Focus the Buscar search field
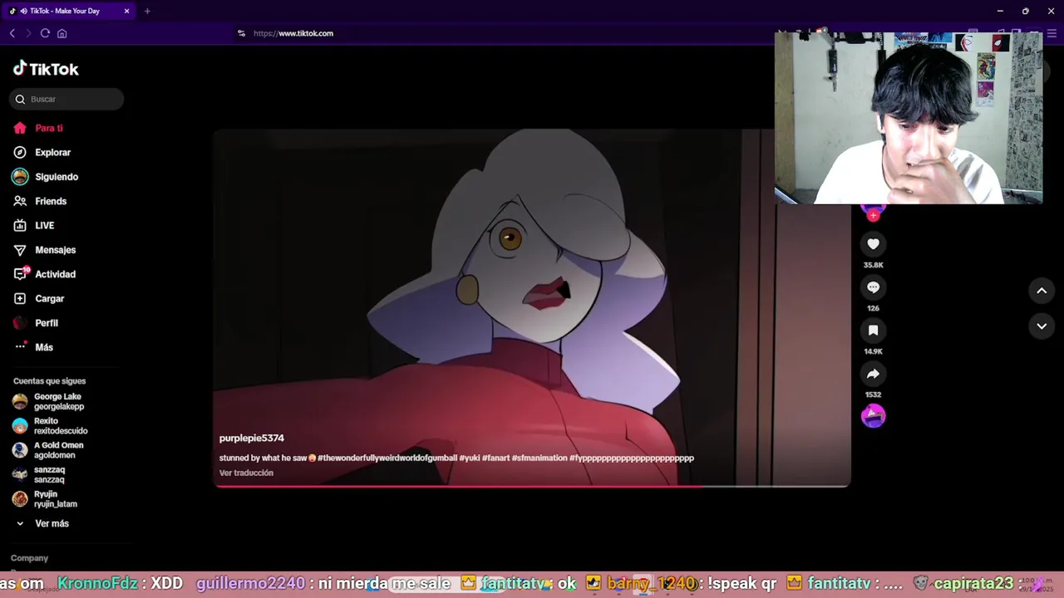 (x=66, y=99)
